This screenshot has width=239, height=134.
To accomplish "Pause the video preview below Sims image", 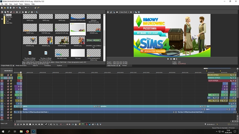I will pyautogui.click(x=171, y=59).
